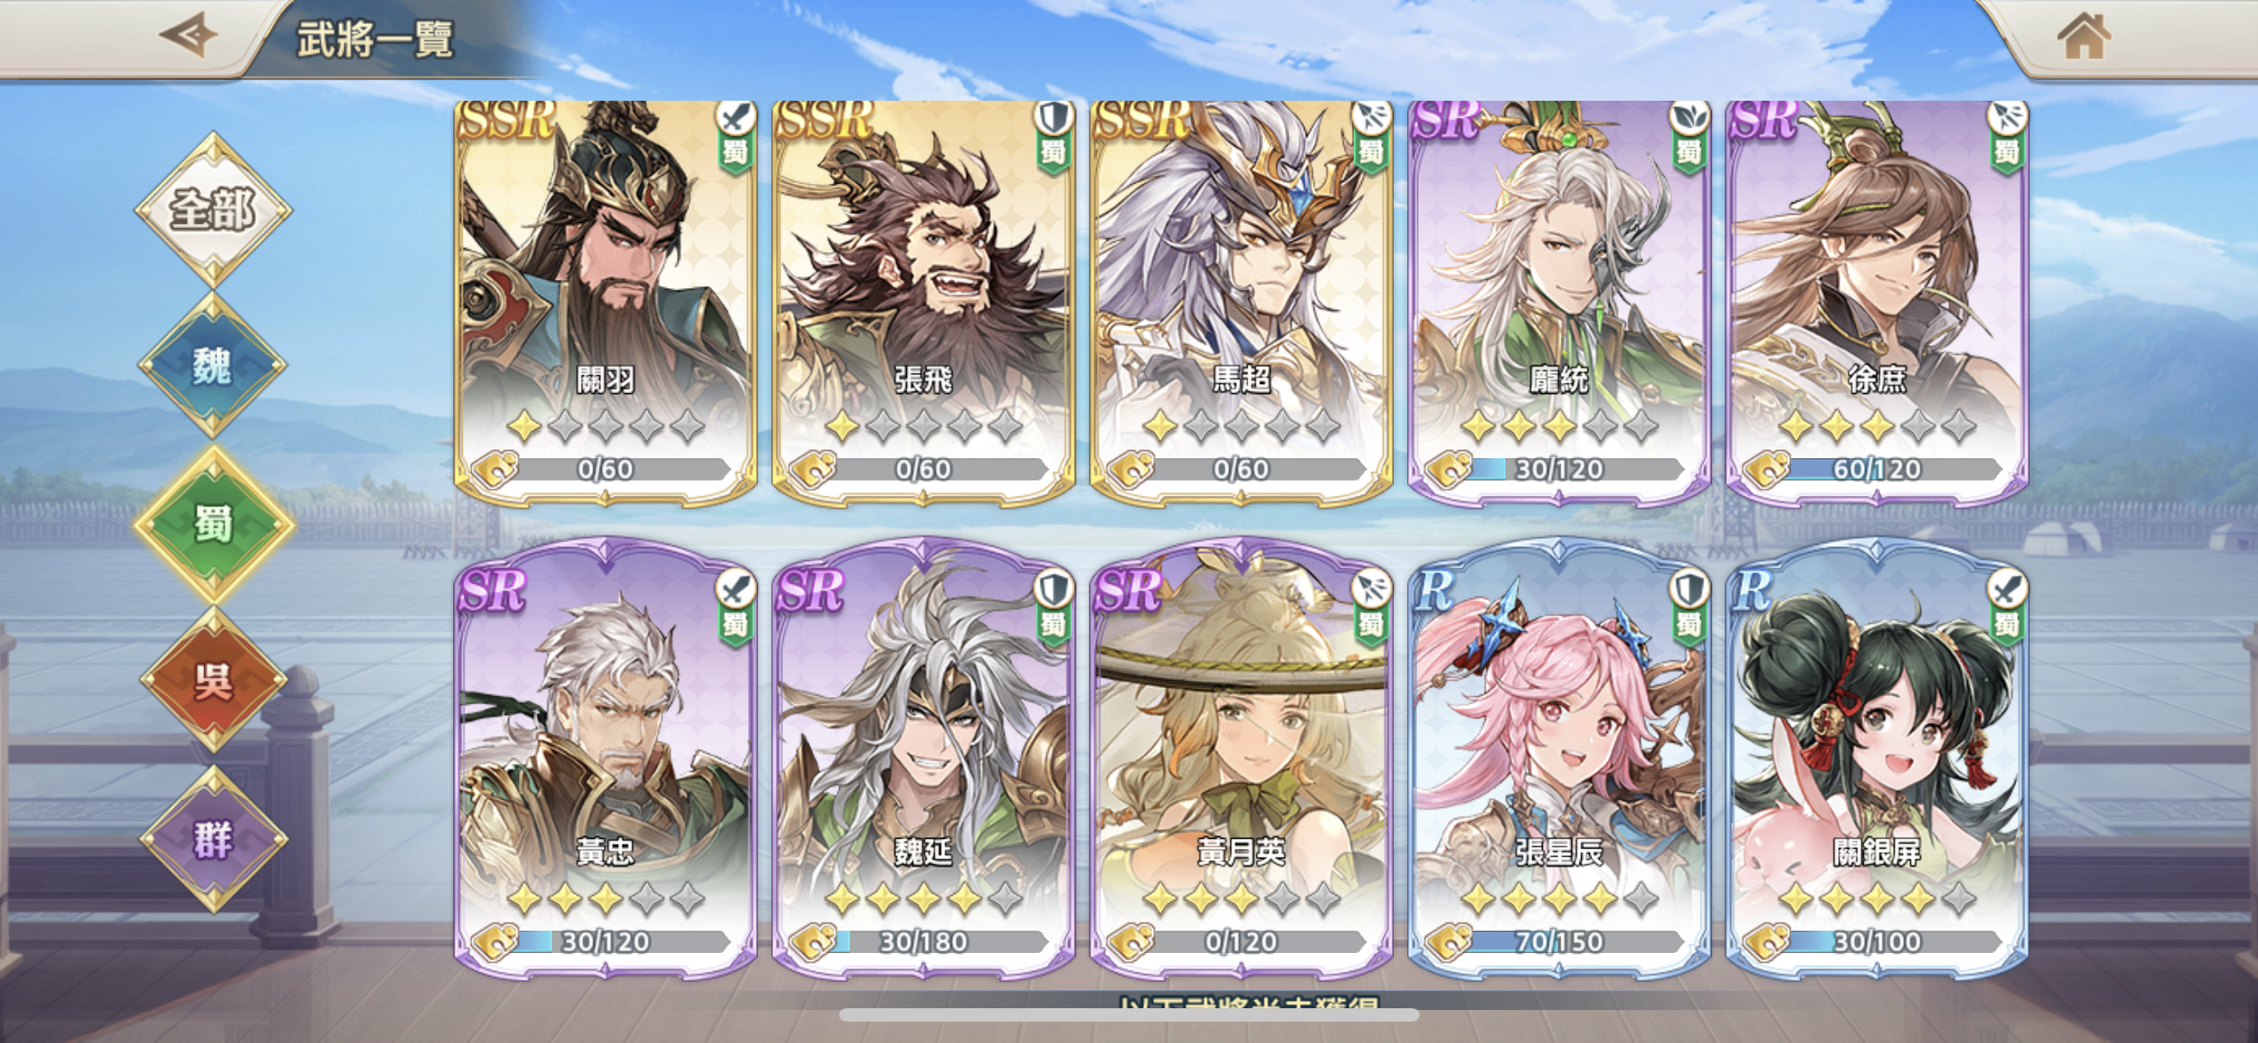This screenshot has height=1043, width=2258.
Task: Open the home screen icon
Action: click(2083, 37)
